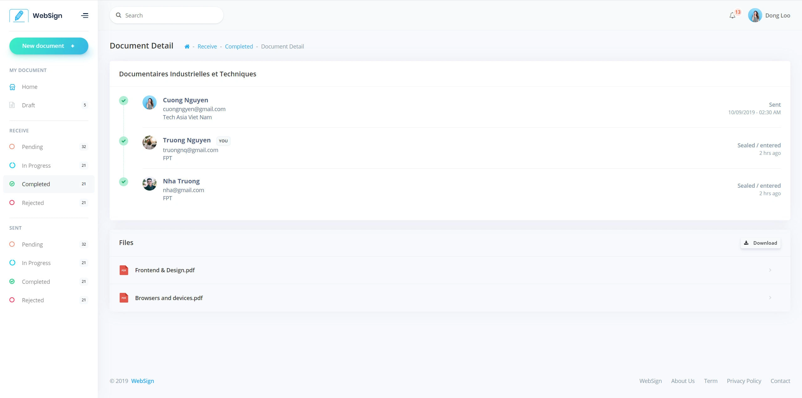
Task: Go to Draft in sidebar
Action: click(x=28, y=105)
